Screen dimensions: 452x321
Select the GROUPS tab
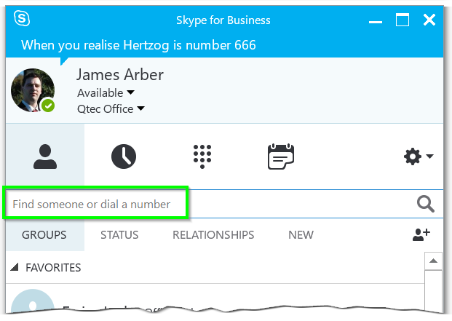pos(44,235)
